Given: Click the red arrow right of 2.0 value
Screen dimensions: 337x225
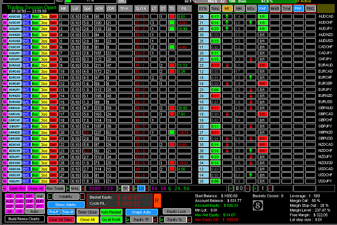Looking at the screenshot, I should coord(147,188).
